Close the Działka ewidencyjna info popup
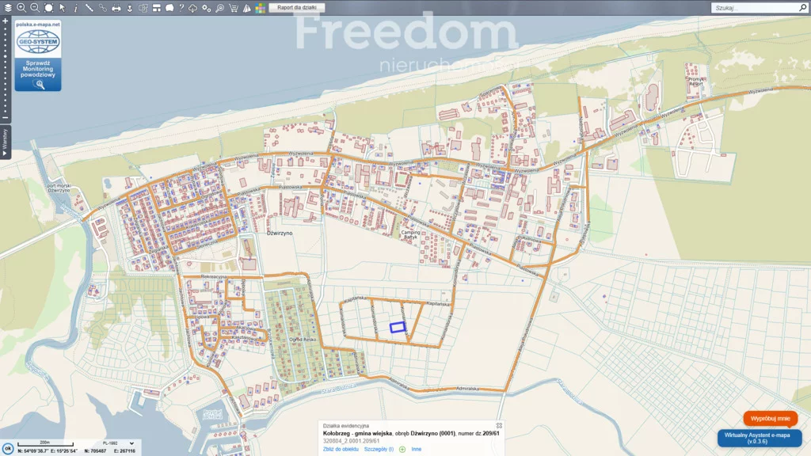The height and width of the screenshot is (456, 811). pos(499,425)
